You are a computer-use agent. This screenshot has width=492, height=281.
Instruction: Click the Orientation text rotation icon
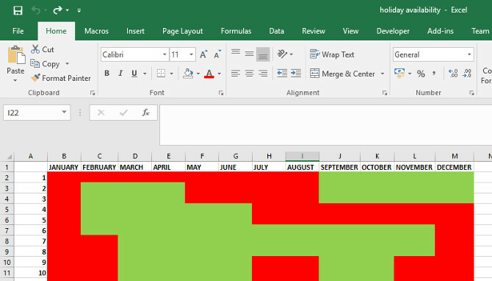click(283, 54)
